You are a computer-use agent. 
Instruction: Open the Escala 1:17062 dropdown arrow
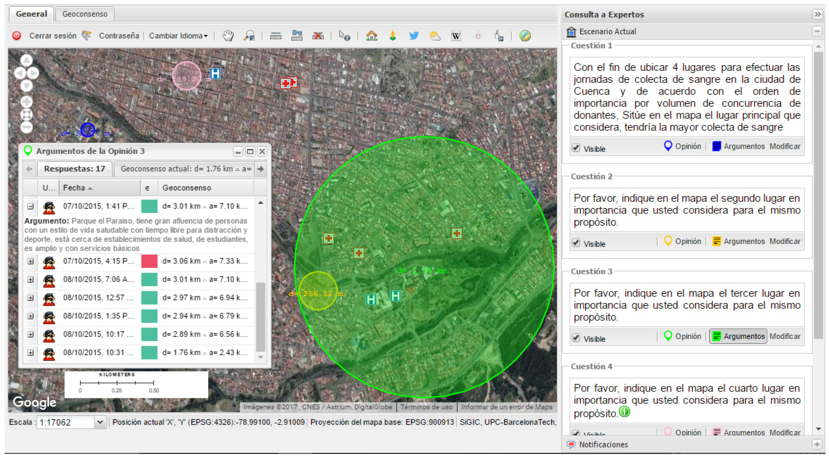pos(100,422)
